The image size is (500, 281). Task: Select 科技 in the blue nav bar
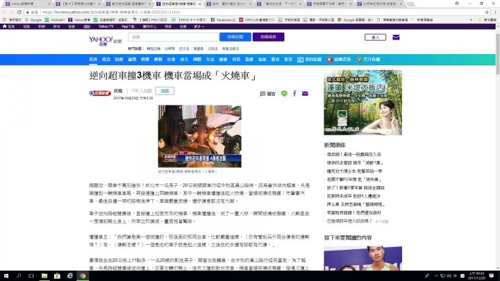236,60
